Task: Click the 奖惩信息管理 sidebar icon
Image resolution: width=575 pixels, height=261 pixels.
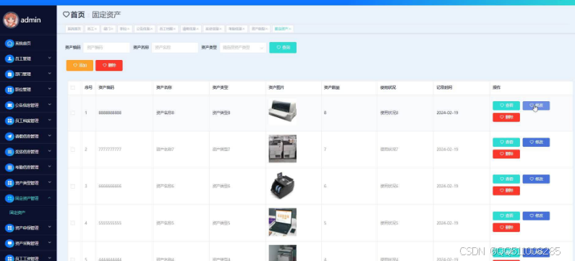Action: [9, 152]
